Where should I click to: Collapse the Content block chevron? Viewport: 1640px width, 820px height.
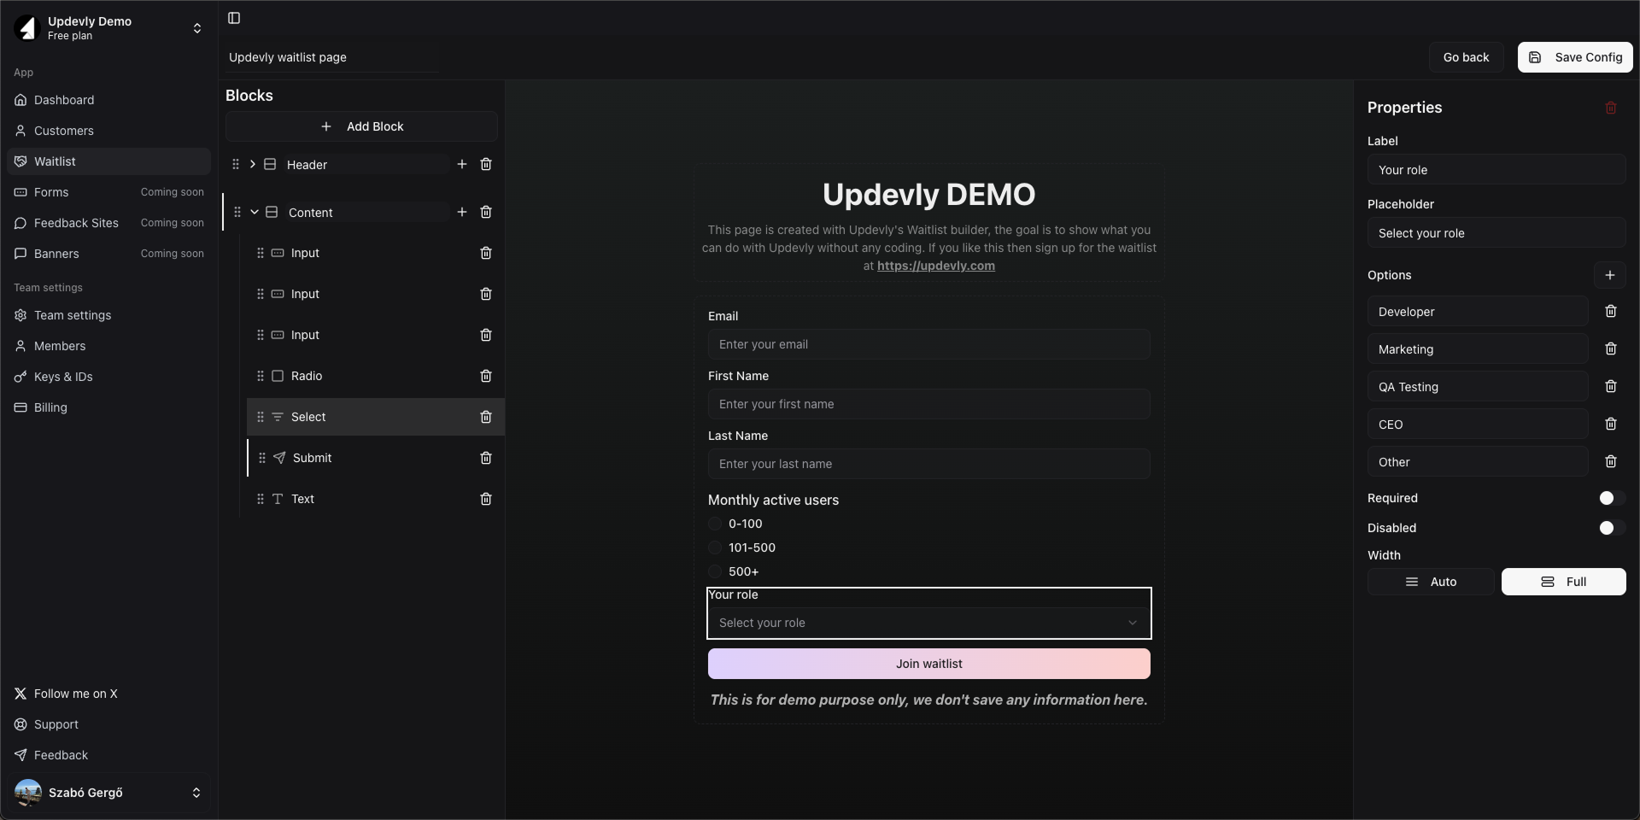pyautogui.click(x=255, y=212)
